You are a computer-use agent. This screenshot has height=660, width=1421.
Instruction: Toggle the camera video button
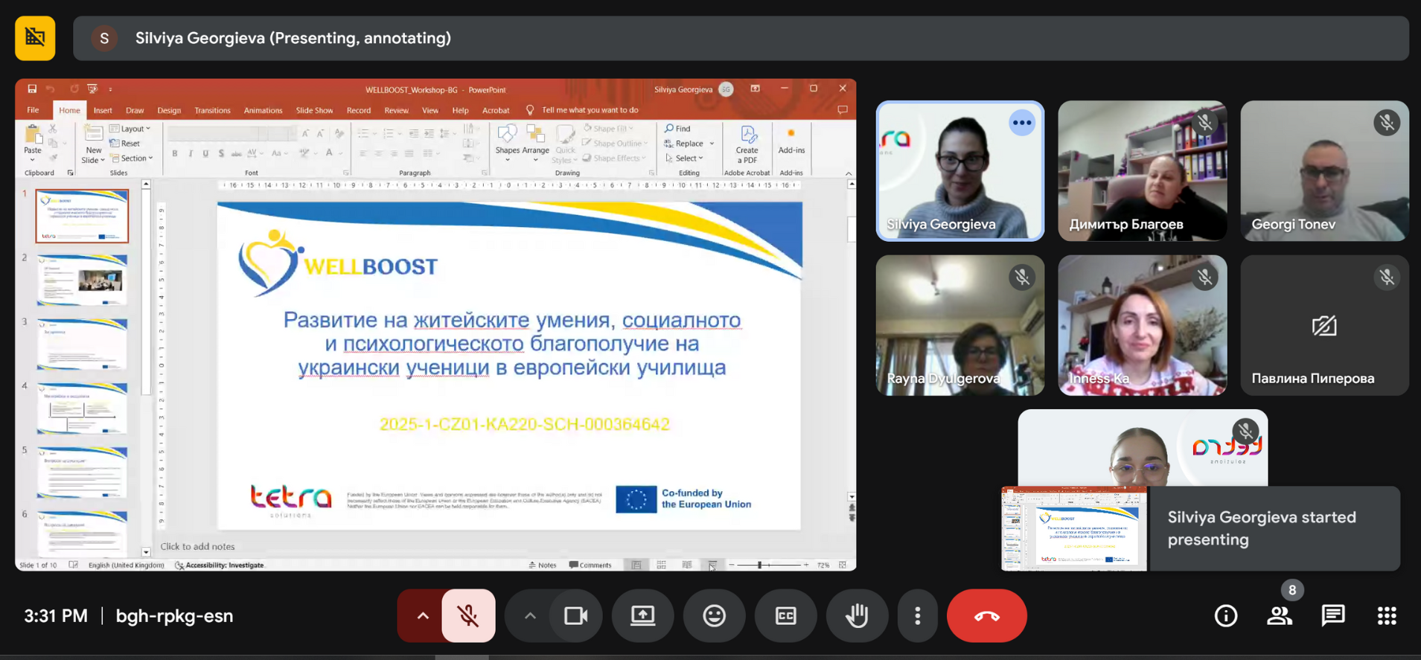pyautogui.click(x=575, y=616)
